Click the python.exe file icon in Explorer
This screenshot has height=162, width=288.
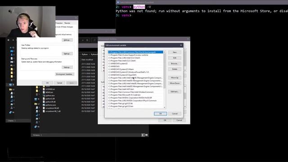point(44,95)
